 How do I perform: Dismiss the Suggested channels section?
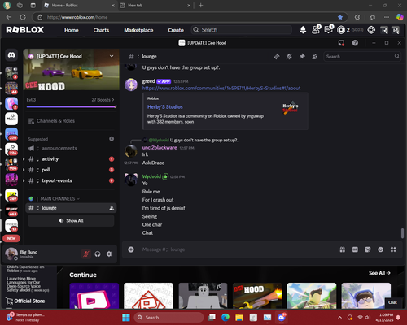tap(112, 139)
